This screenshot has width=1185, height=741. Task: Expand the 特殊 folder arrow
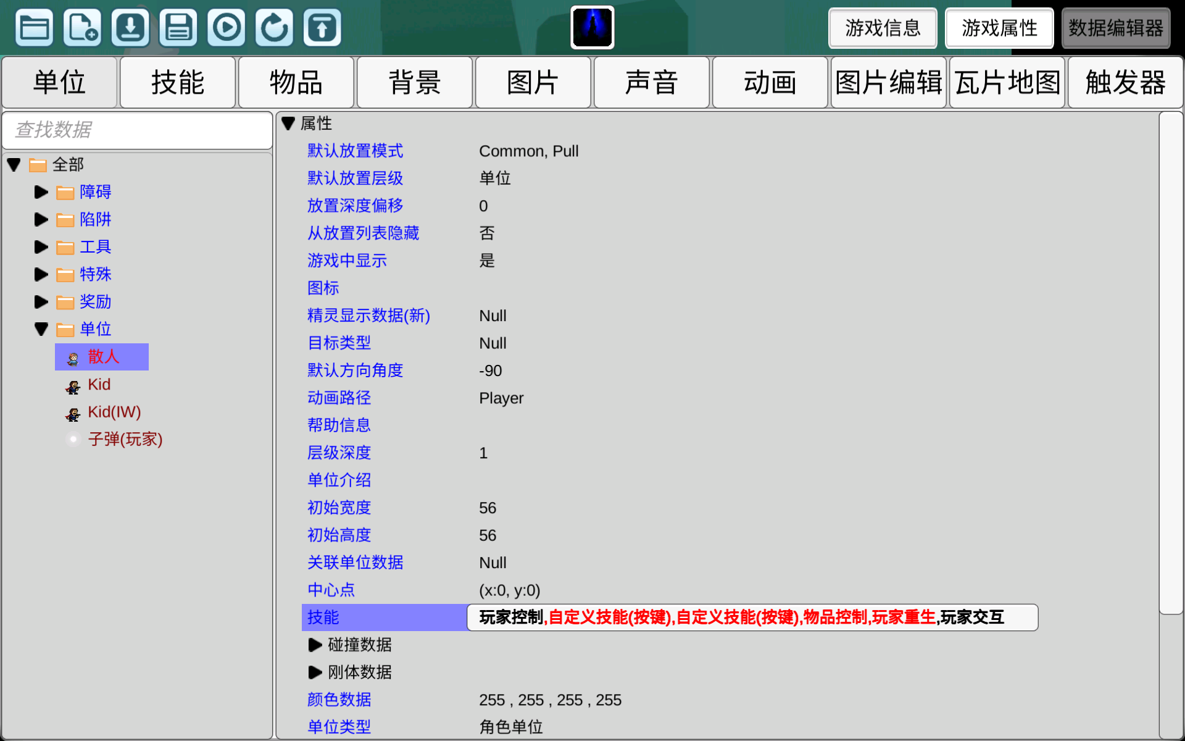point(41,274)
